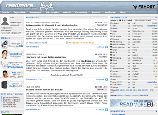Open Veritas ohne Rottich news item

11,97
